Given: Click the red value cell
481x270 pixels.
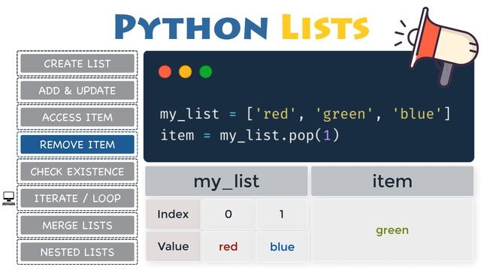Looking at the screenshot, I should tap(228, 247).
